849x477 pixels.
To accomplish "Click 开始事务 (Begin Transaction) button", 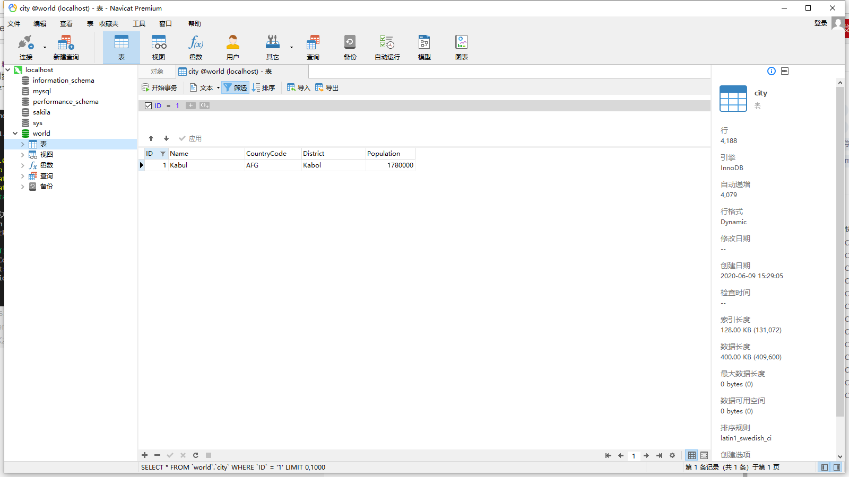I will tap(160, 87).
